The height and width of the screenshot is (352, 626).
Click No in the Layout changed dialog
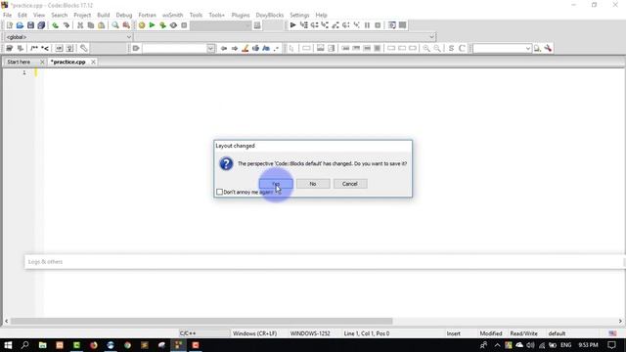pyautogui.click(x=313, y=184)
